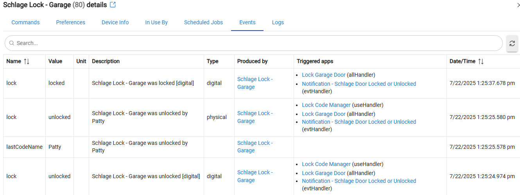Open Lock Code Manager link in second row
Image resolution: width=520 pixels, height=195 pixels.
click(326, 105)
